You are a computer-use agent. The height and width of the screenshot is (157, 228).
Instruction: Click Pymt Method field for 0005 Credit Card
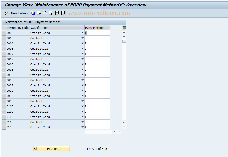pos(97,33)
